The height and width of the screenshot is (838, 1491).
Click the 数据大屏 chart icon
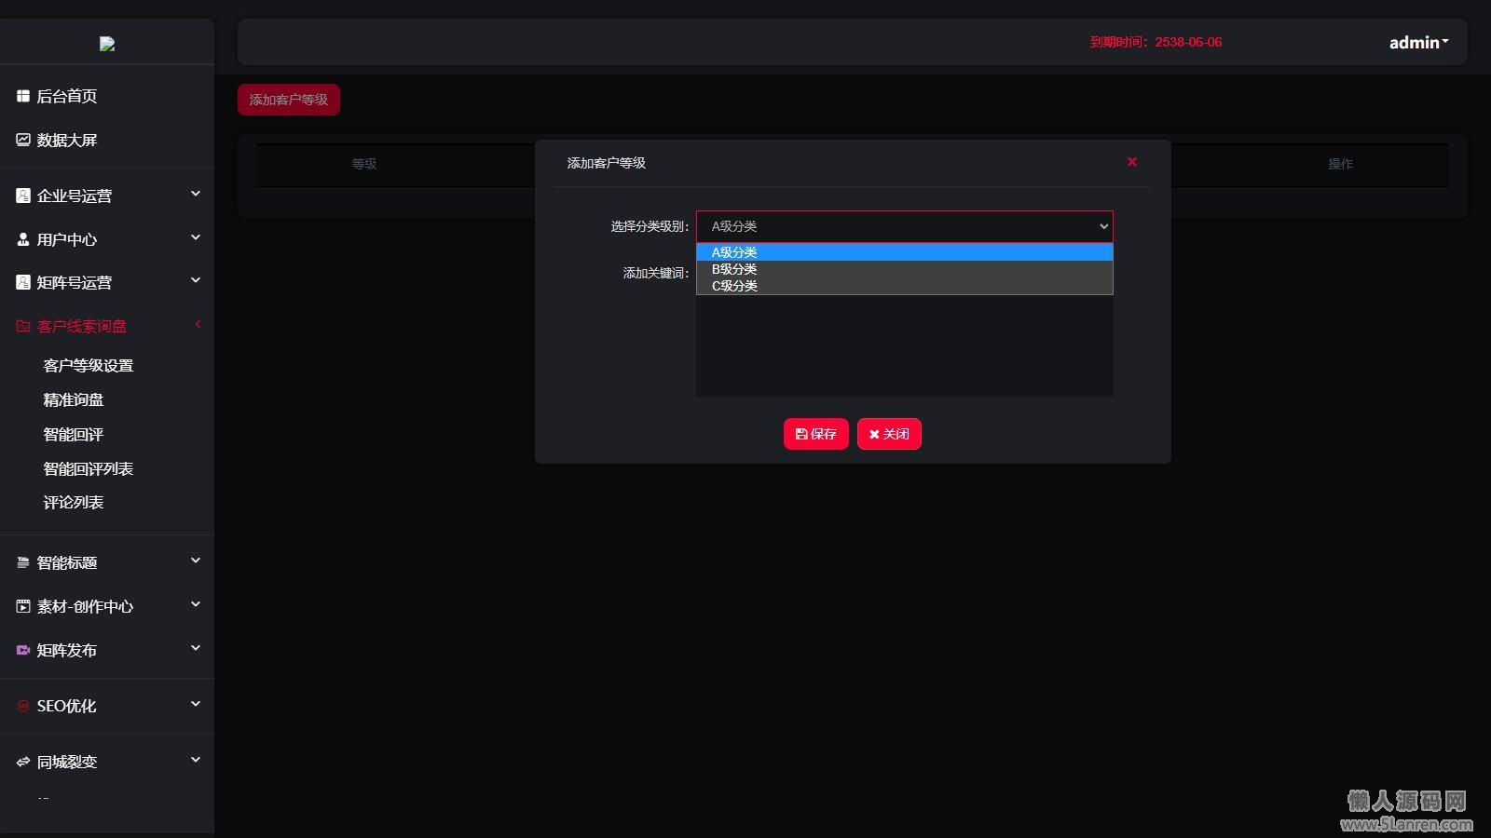coord(23,140)
